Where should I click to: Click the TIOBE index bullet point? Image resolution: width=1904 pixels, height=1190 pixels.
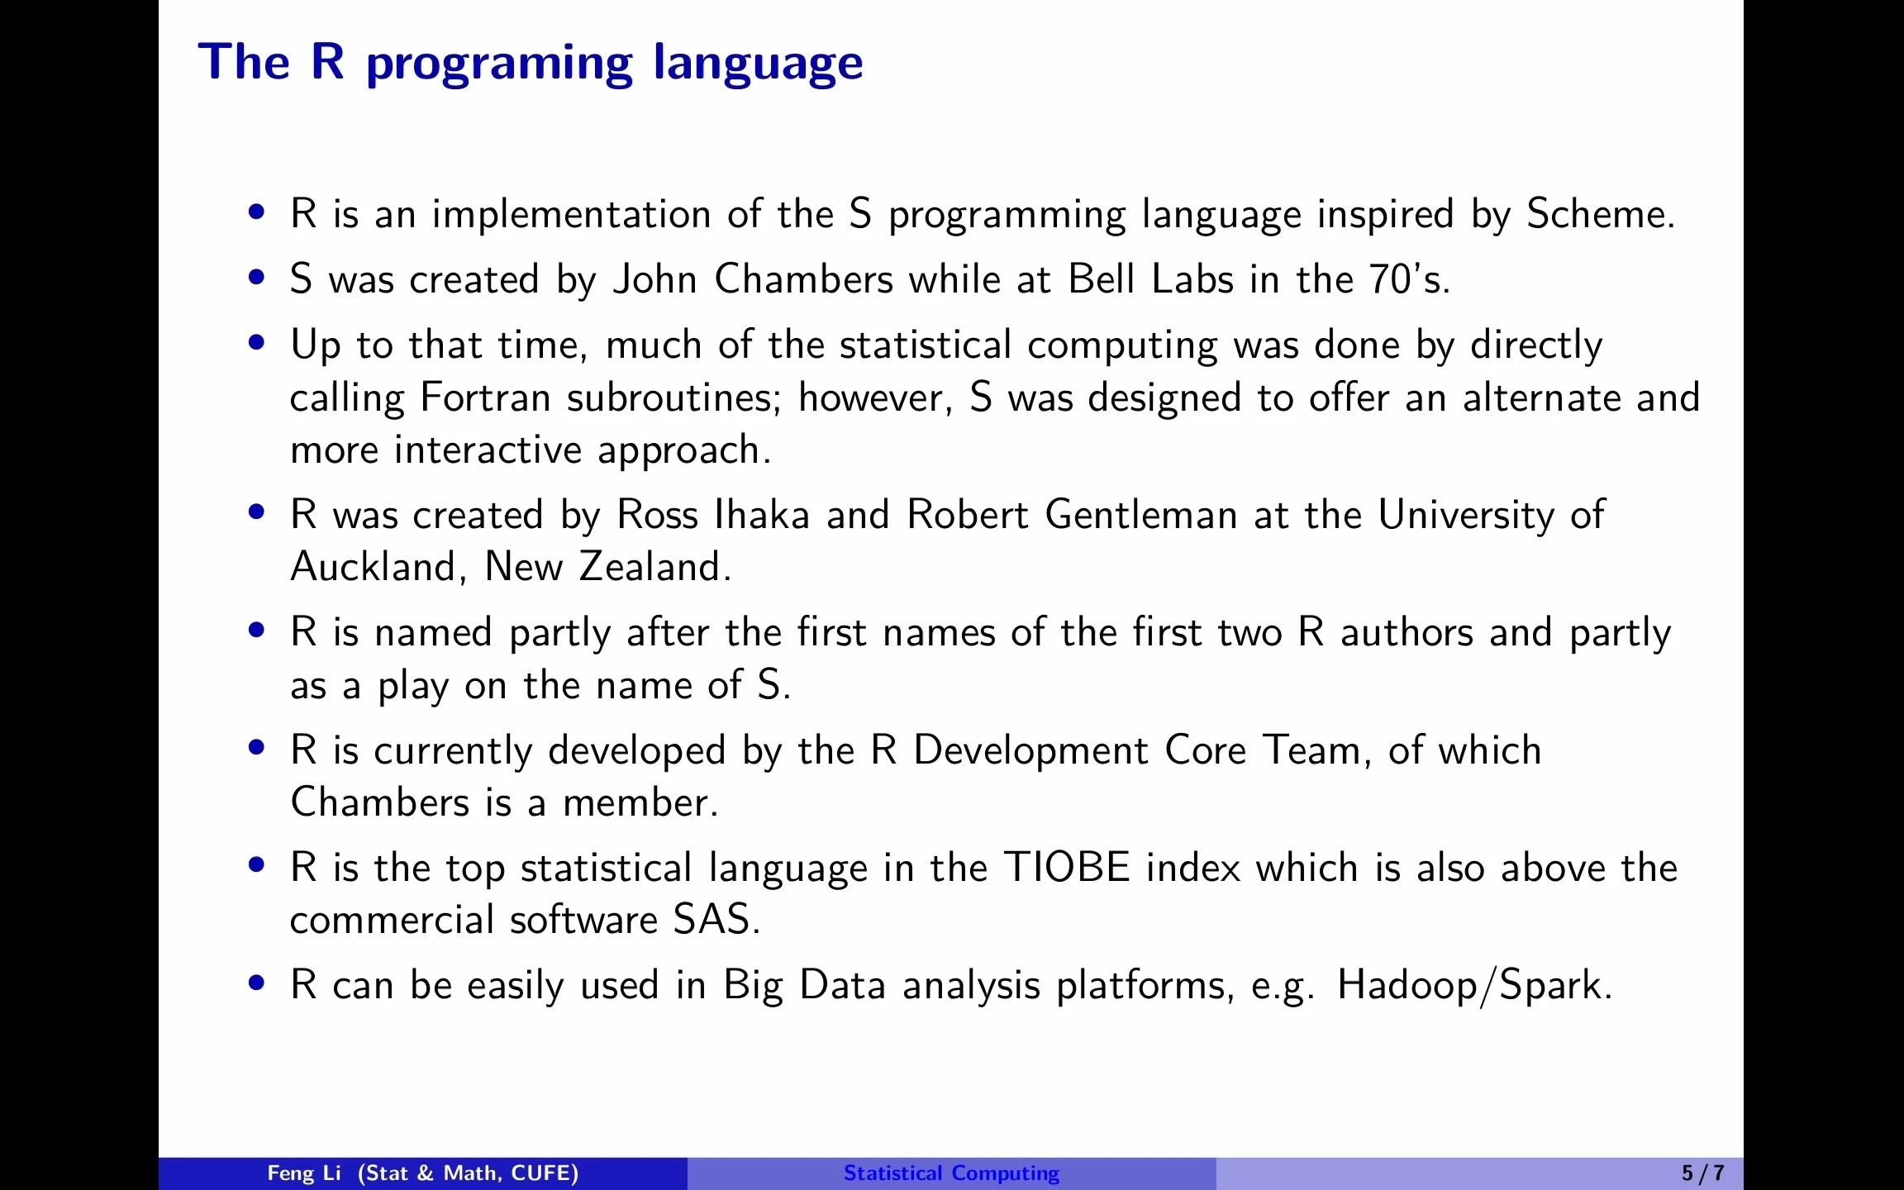click(262, 866)
